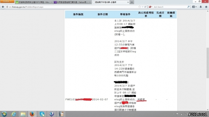Click the scrollbar down arrow
Viewport: 209px width, 117px height.
(x=208, y=110)
